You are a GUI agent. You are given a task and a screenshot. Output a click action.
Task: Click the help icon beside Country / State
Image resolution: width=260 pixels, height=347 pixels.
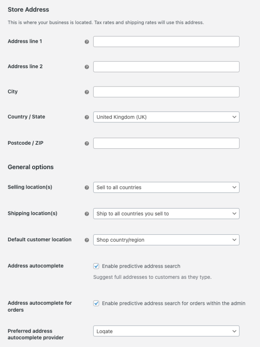pos(87,118)
